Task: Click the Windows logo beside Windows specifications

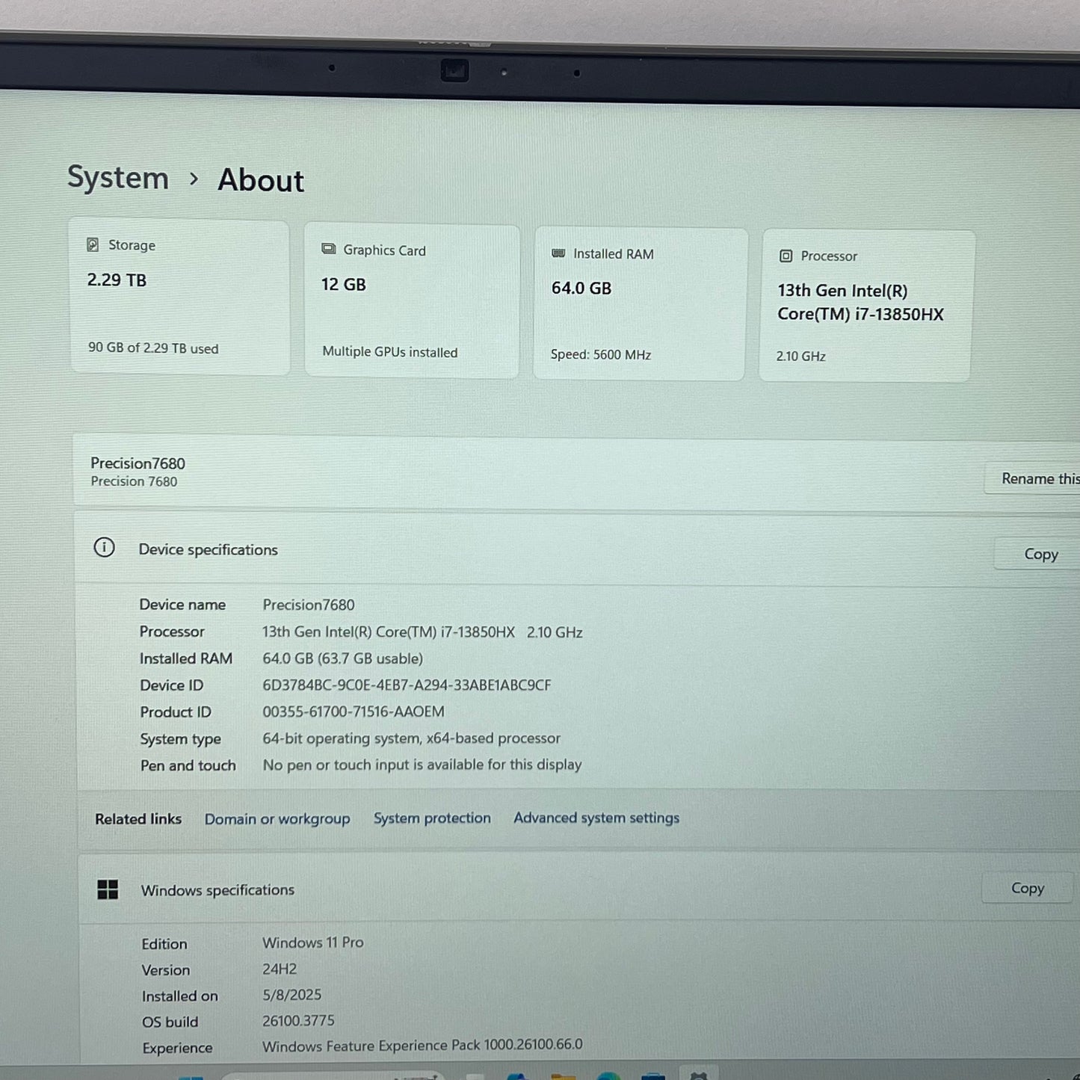Action: [108, 889]
